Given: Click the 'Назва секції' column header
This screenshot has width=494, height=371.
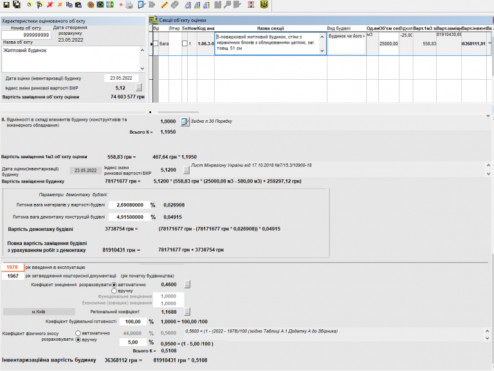Looking at the screenshot, I should tap(270, 28).
